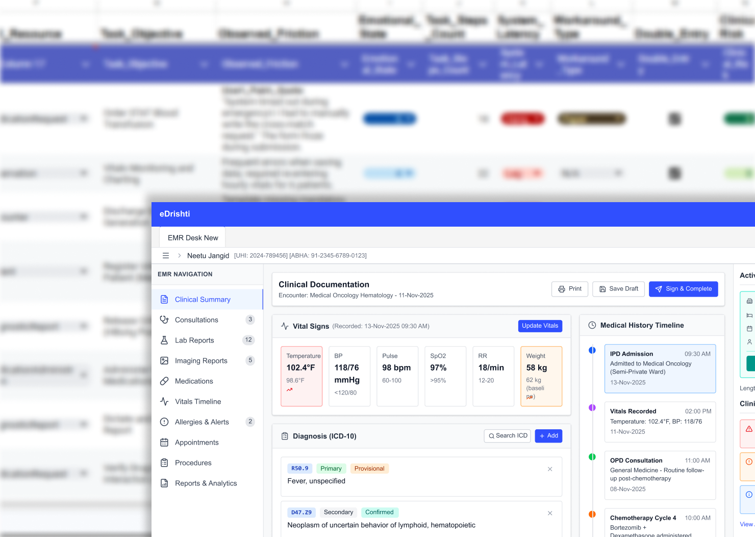Open the Task_Objective column filter dropdown

coord(204,64)
